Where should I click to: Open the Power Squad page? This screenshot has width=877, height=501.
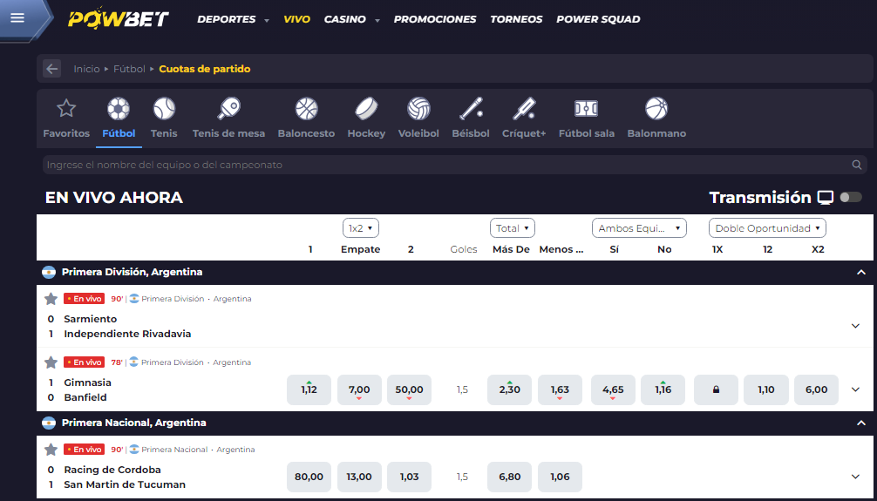[x=598, y=19]
